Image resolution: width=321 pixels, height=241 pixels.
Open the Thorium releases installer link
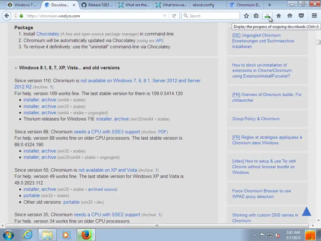pos(104,119)
